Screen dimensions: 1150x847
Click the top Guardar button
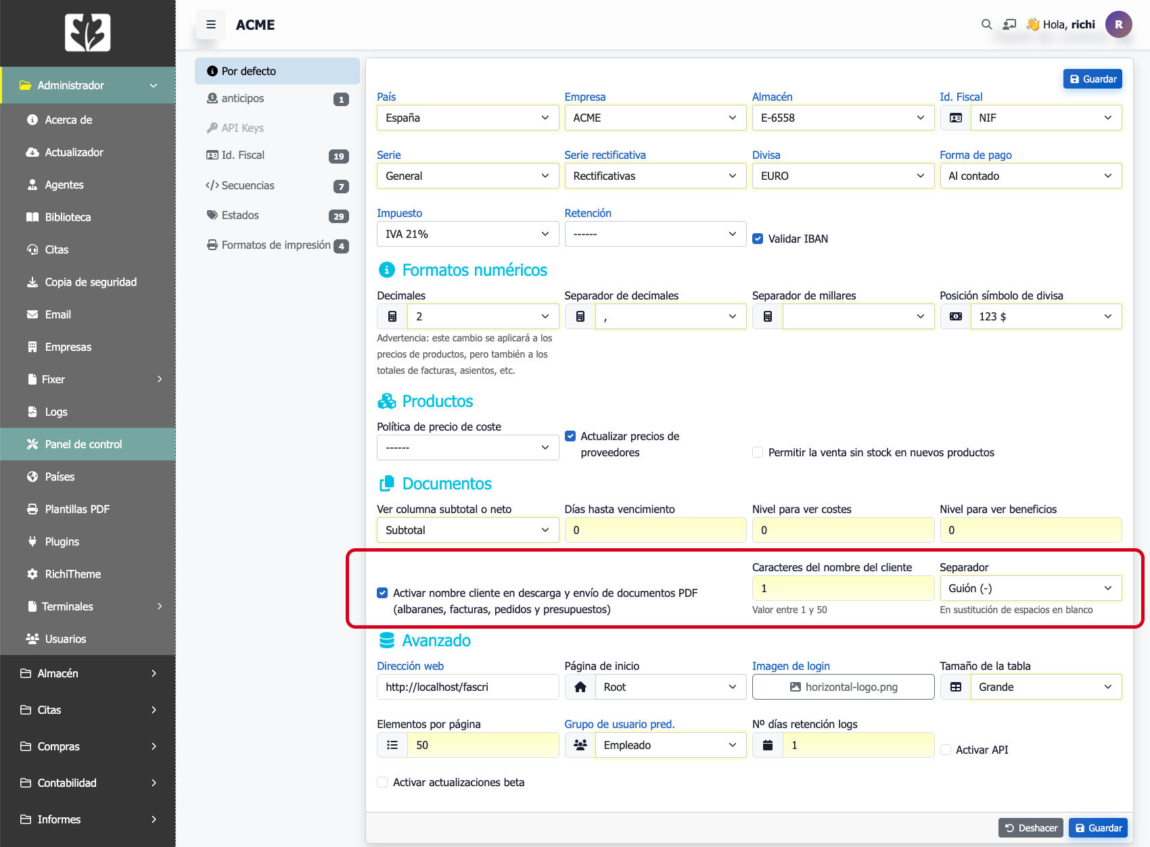pos(1092,79)
